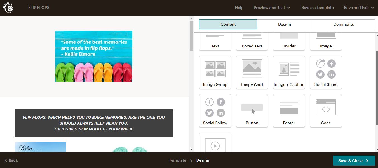This screenshot has width=378, height=168.
Task: Expand the Save and Exit dropdown
Action: tap(359, 8)
